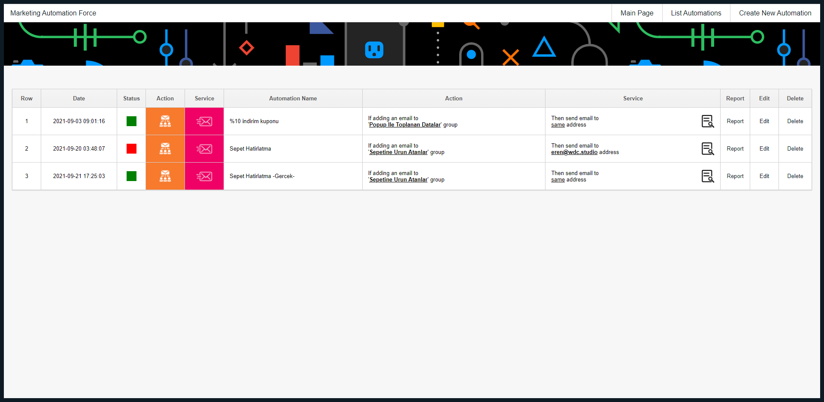824x402 pixels.
Task: Open Create New Automation
Action: coord(775,13)
